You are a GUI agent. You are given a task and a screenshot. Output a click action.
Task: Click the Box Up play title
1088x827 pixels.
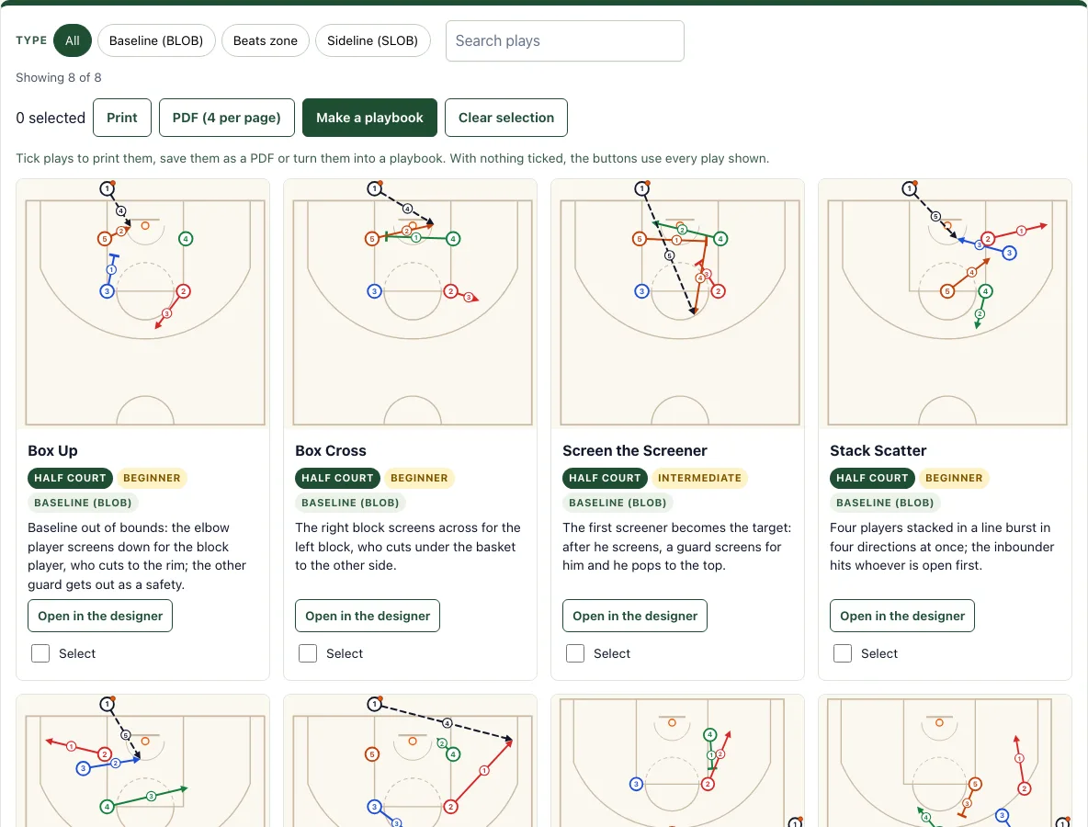pos(52,451)
